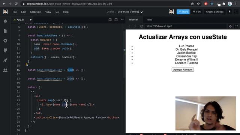Open the Configuration gear sidebar icon
Screen dimensions: 240x135
pos(5,41)
